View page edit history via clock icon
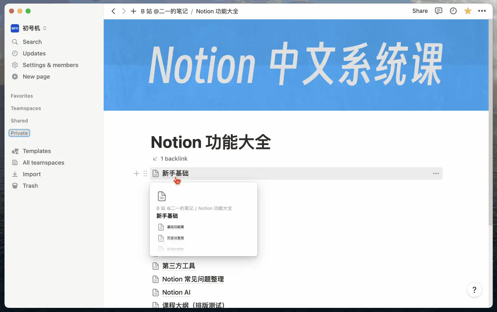 coord(453,11)
